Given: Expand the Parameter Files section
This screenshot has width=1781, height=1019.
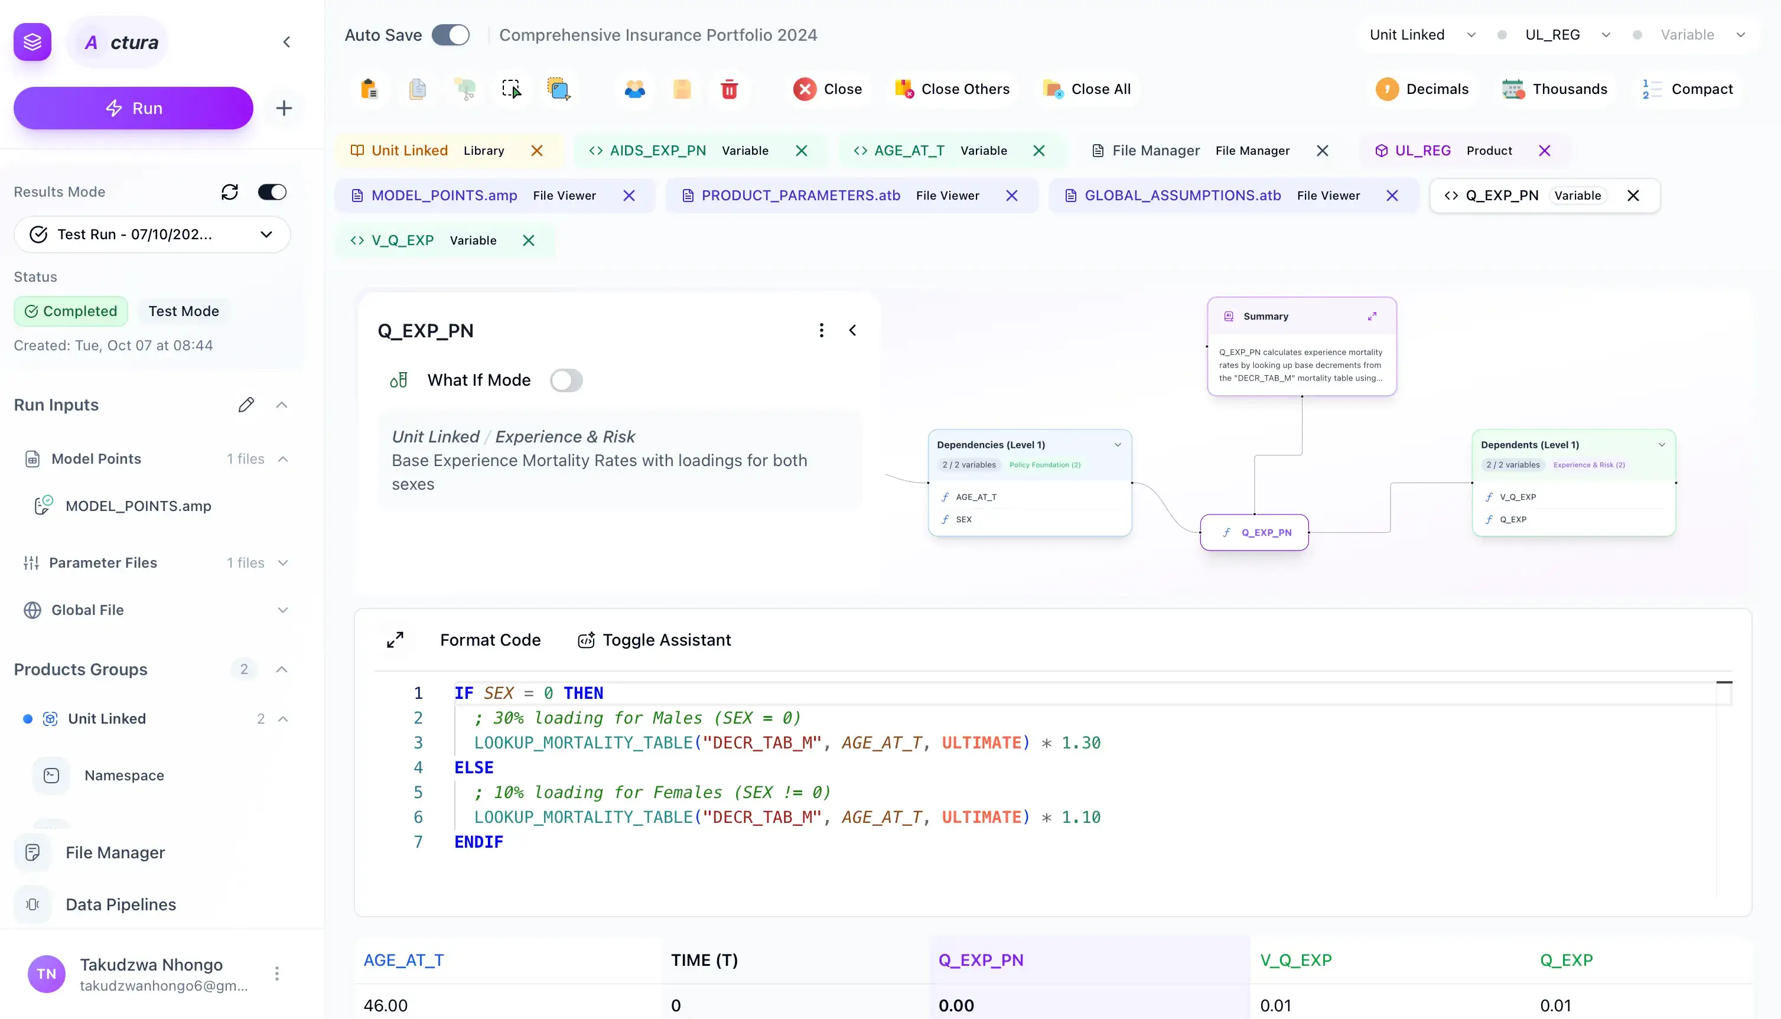Looking at the screenshot, I should (x=283, y=563).
